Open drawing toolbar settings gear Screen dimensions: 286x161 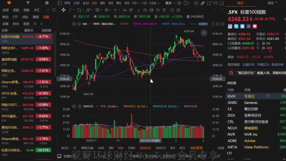click(178, 10)
